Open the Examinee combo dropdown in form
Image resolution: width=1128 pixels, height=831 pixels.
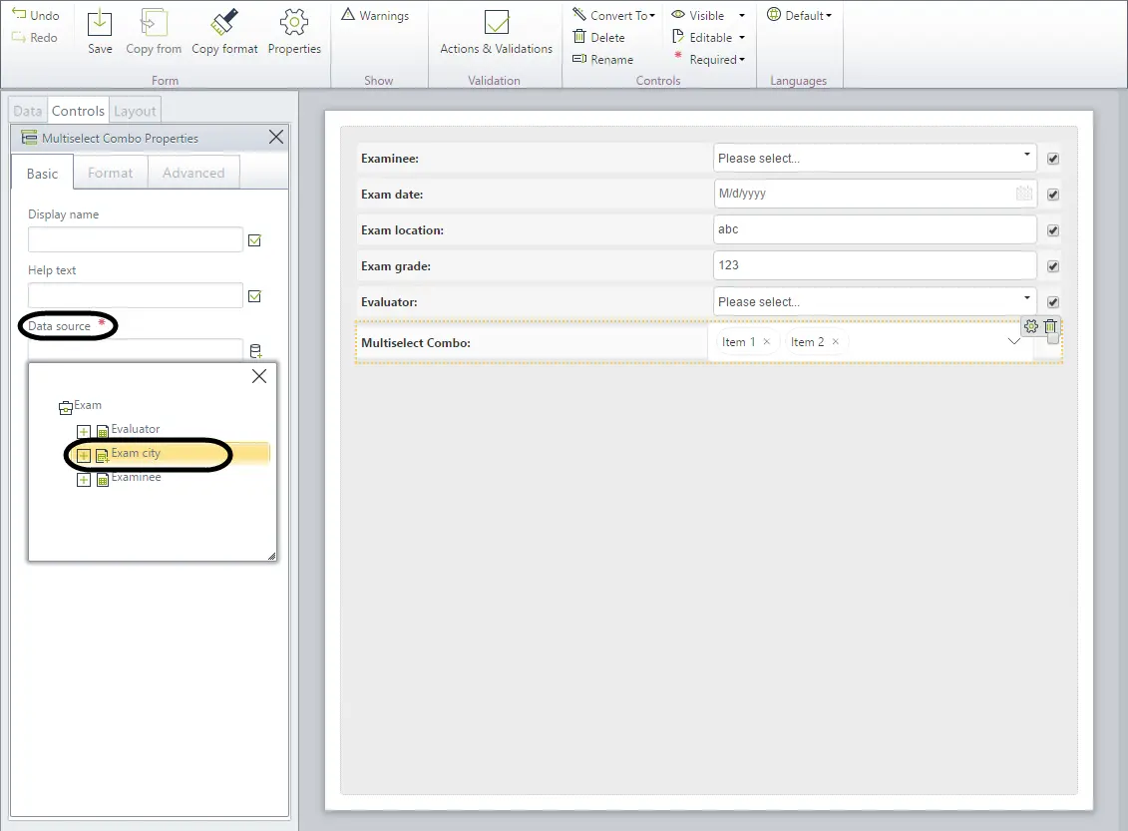pyautogui.click(x=1026, y=155)
